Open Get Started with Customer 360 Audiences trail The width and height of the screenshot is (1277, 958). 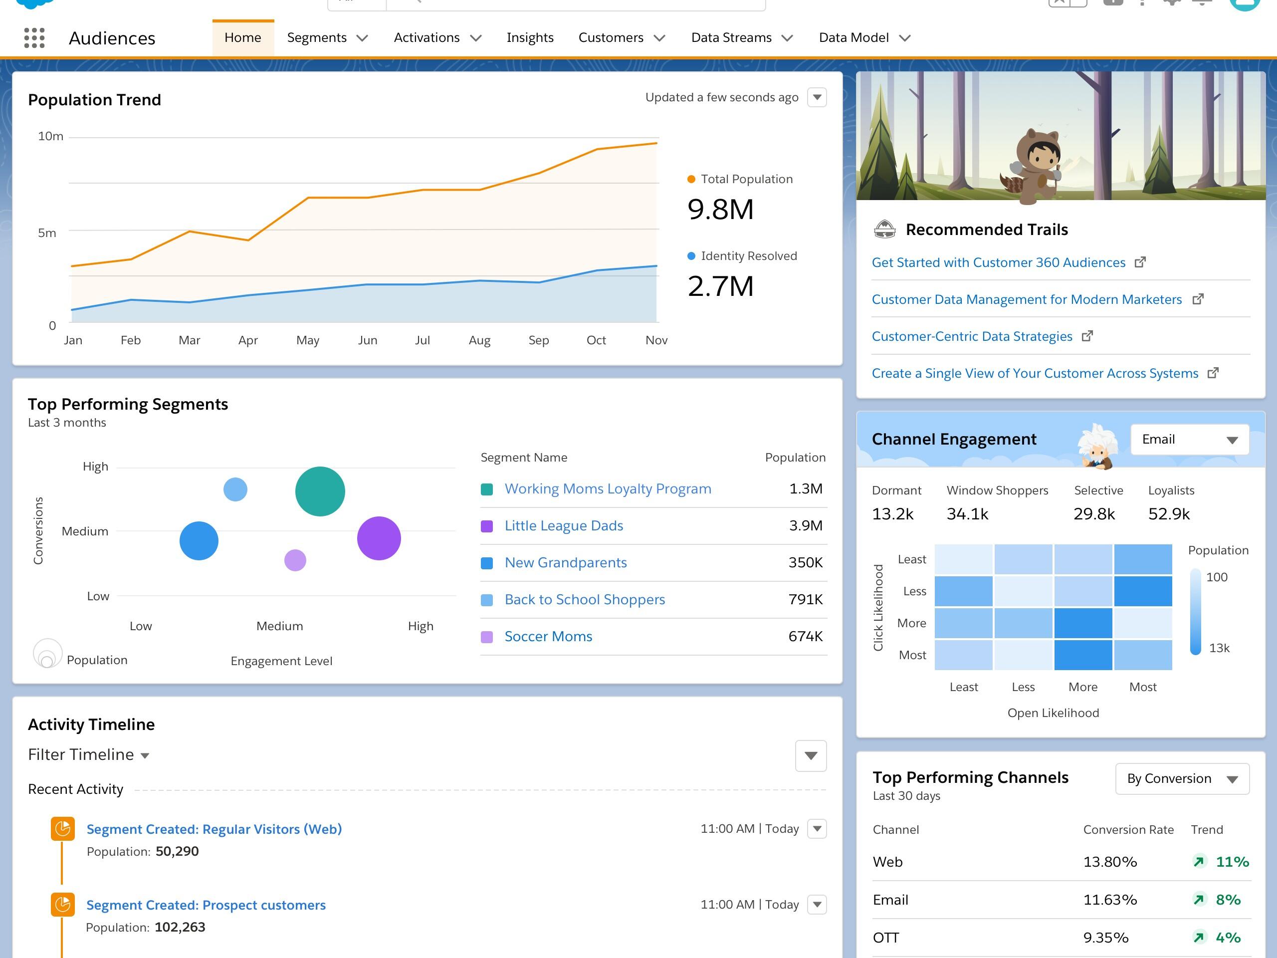[998, 262]
